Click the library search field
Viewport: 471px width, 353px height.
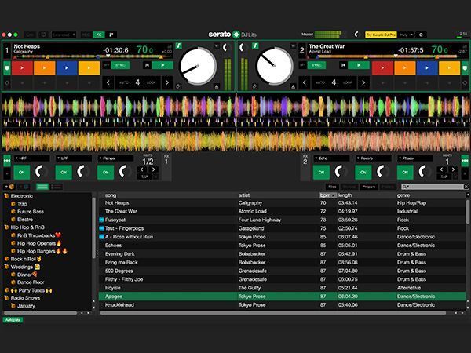point(433,187)
